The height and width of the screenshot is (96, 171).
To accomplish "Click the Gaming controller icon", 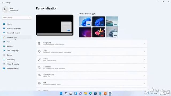I will point(4,55).
